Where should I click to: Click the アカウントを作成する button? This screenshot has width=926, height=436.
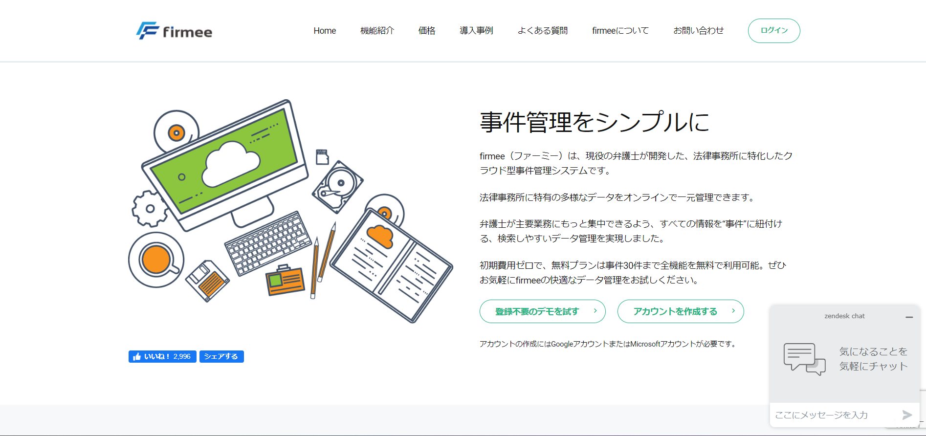[x=681, y=311]
